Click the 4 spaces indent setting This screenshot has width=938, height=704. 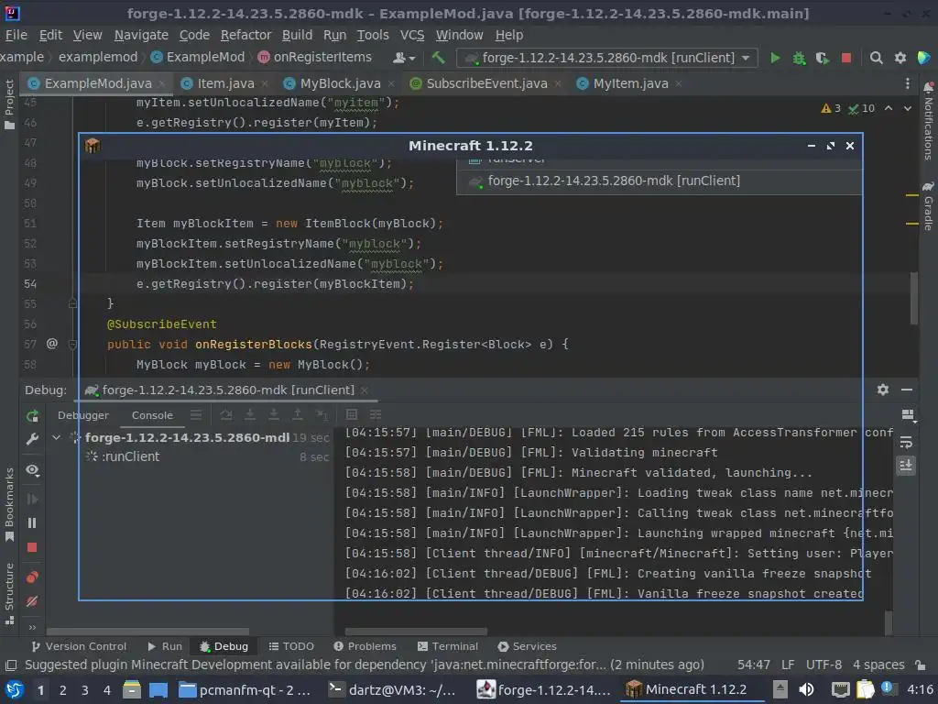[878, 665]
